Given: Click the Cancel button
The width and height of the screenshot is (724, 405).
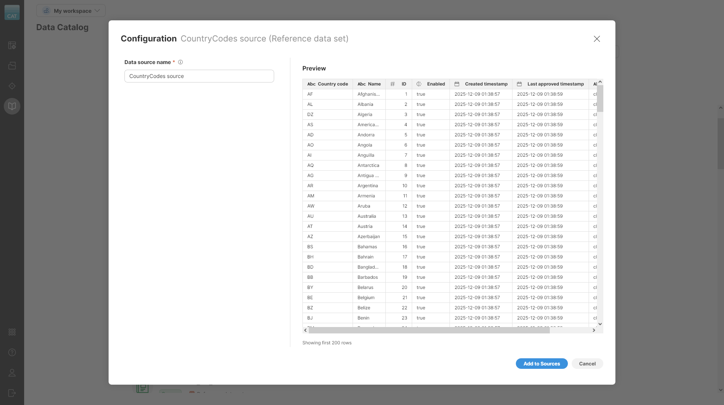Looking at the screenshot, I should coord(587,364).
